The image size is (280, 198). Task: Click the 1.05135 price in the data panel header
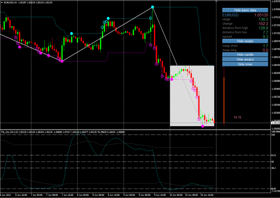click(261, 15)
